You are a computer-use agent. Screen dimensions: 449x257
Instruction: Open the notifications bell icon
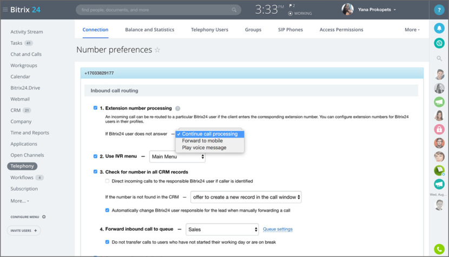439,28
